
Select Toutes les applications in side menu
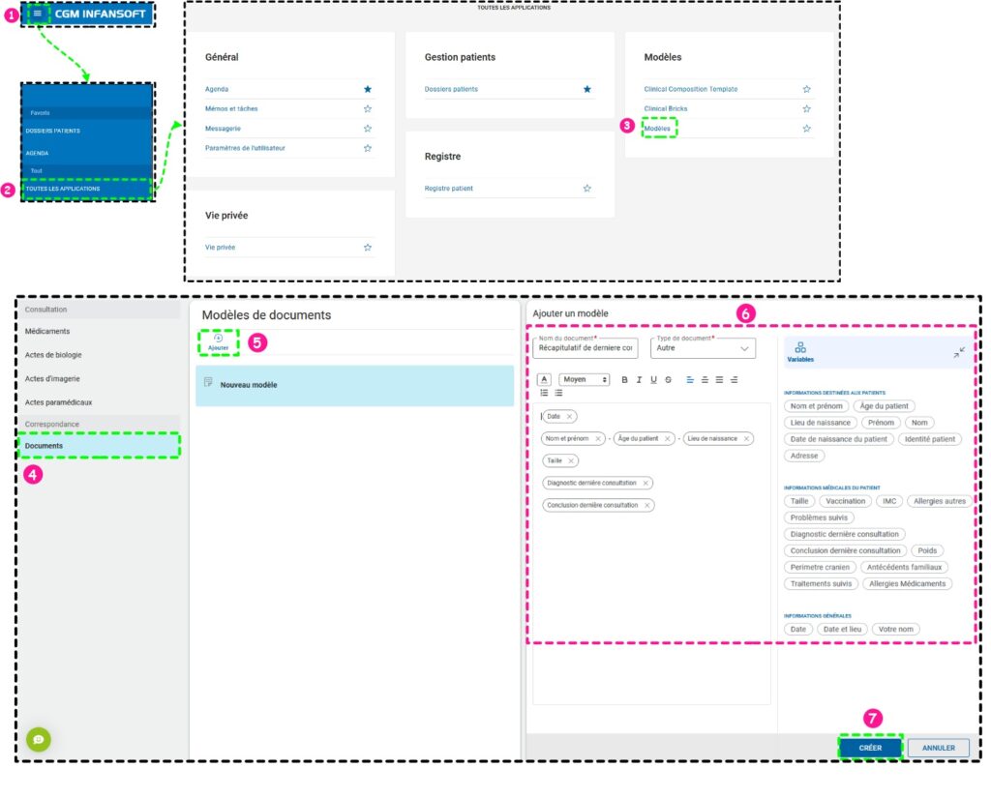click(85, 189)
